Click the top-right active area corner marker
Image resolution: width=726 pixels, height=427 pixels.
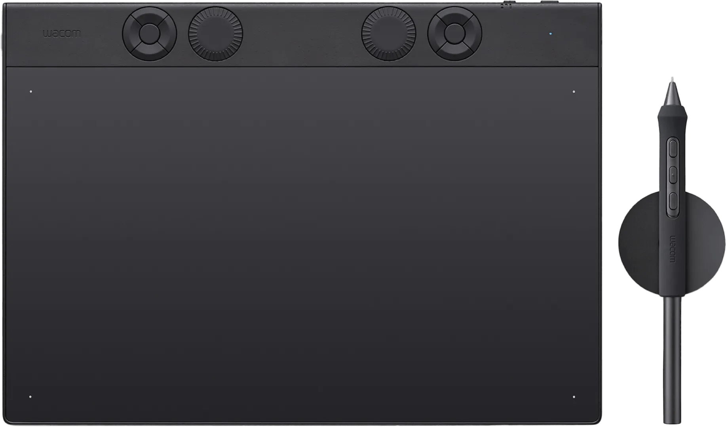[574, 92]
